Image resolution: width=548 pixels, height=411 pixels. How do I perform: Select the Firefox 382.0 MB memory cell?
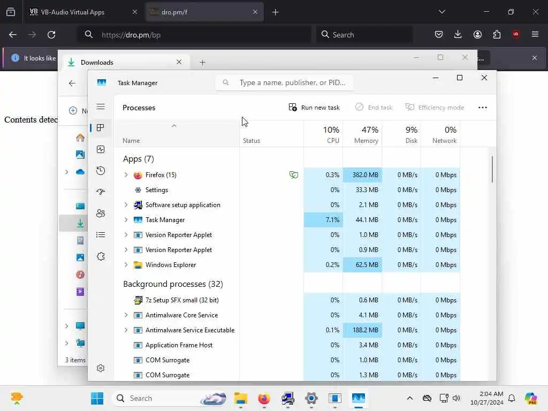[362, 175]
